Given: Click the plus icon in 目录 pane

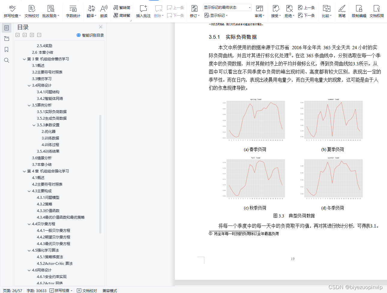Looking at the screenshot, I should pyautogui.click(x=32, y=35).
